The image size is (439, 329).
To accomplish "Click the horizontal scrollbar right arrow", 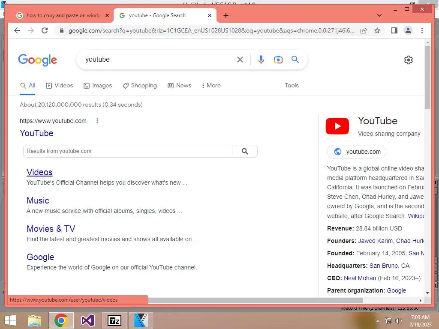I will pos(420,300).
